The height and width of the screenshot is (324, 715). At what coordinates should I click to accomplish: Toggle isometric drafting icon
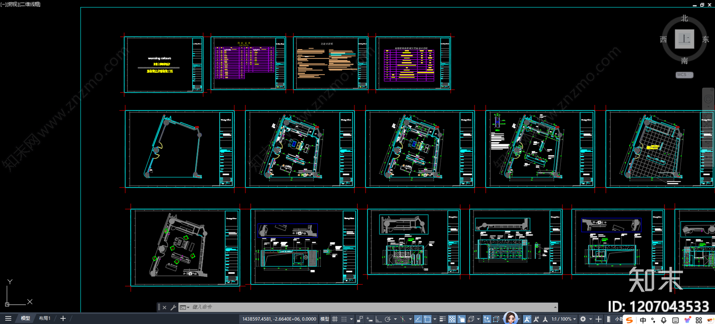pyautogui.click(x=403, y=319)
